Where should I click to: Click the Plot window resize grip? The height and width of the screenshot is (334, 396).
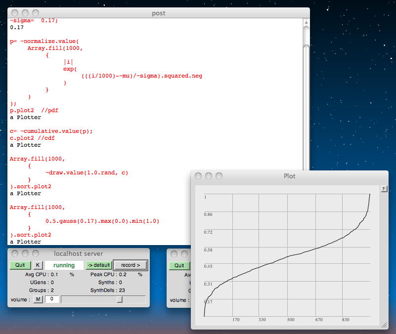(x=384, y=325)
